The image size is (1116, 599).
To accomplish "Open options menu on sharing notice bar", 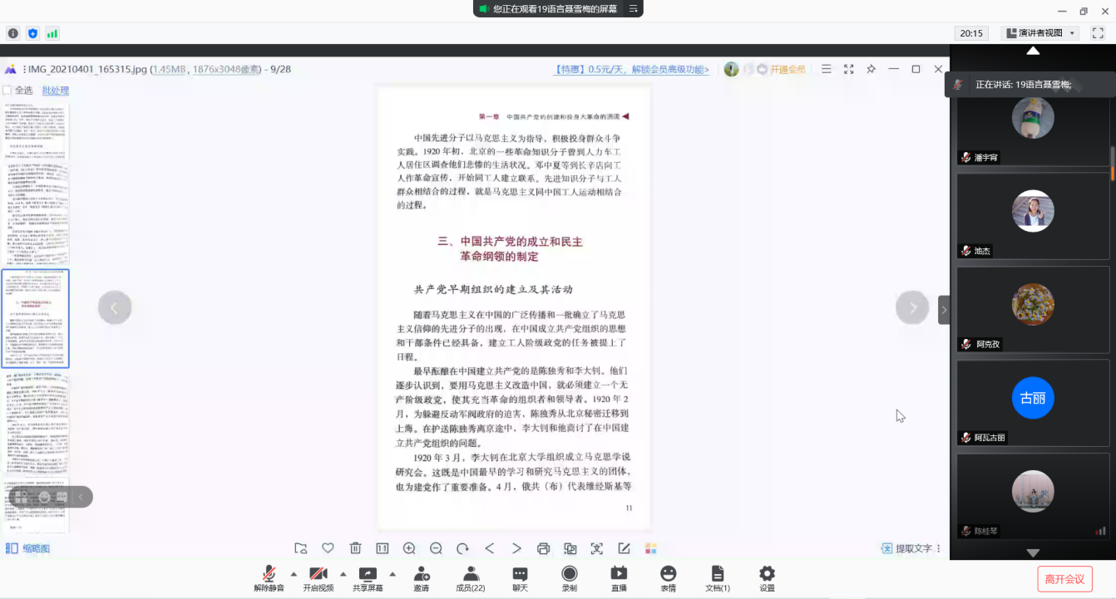I will pos(634,9).
